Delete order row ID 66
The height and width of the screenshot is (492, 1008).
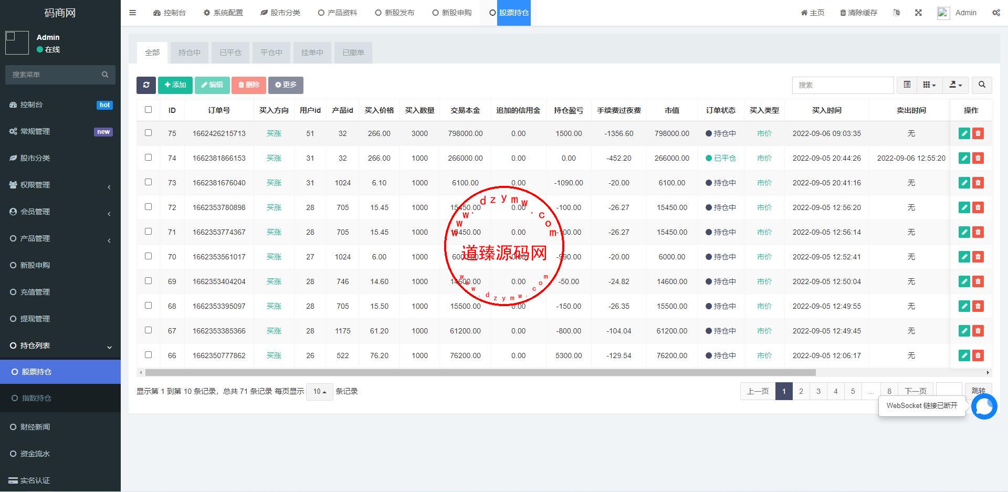point(978,355)
